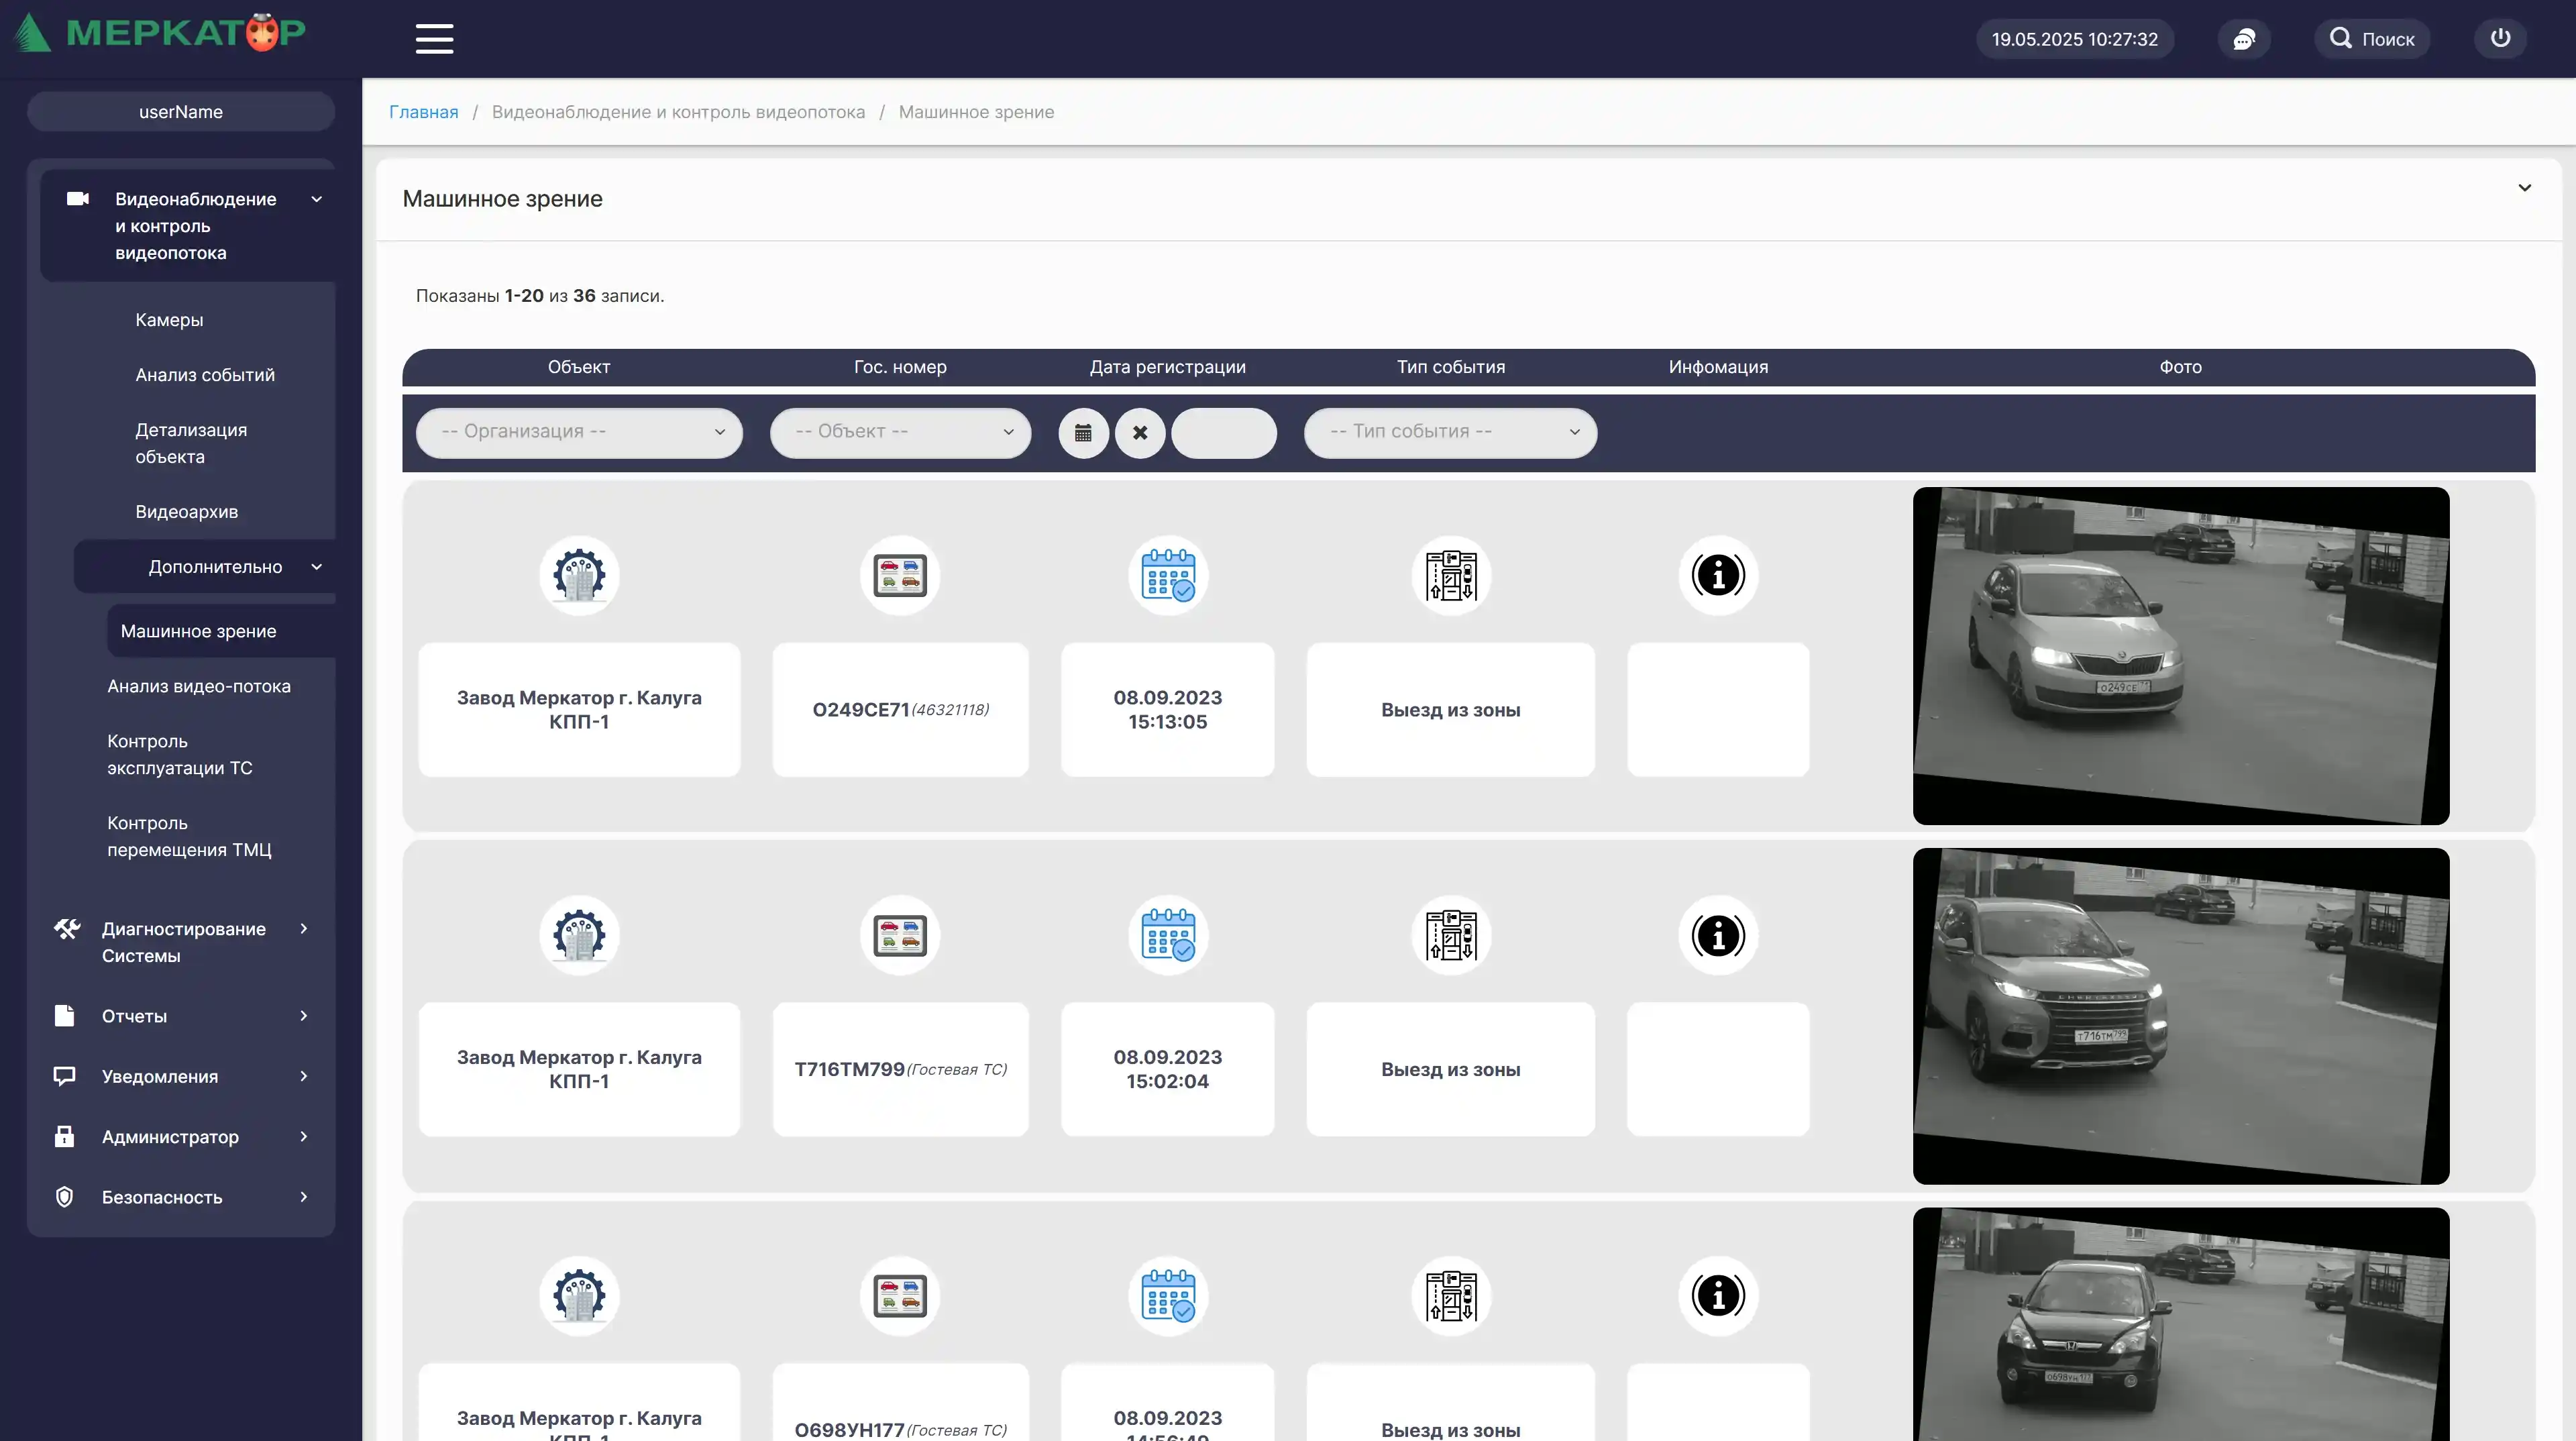Click the power logout icon
The width and height of the screenshot is (2576, 1441).
[x=2500, y=39]
